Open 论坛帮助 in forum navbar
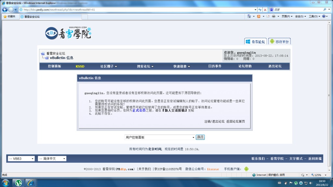Screen dimensions: 333x187 point(245,66)
